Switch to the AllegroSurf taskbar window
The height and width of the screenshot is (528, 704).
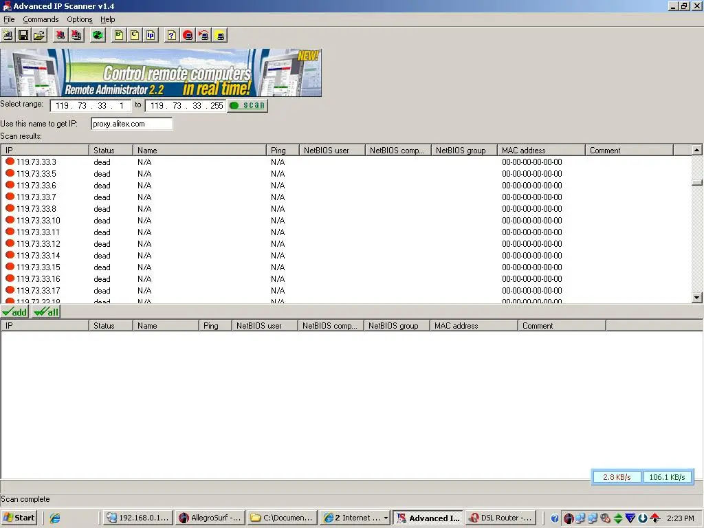point(210,518)
